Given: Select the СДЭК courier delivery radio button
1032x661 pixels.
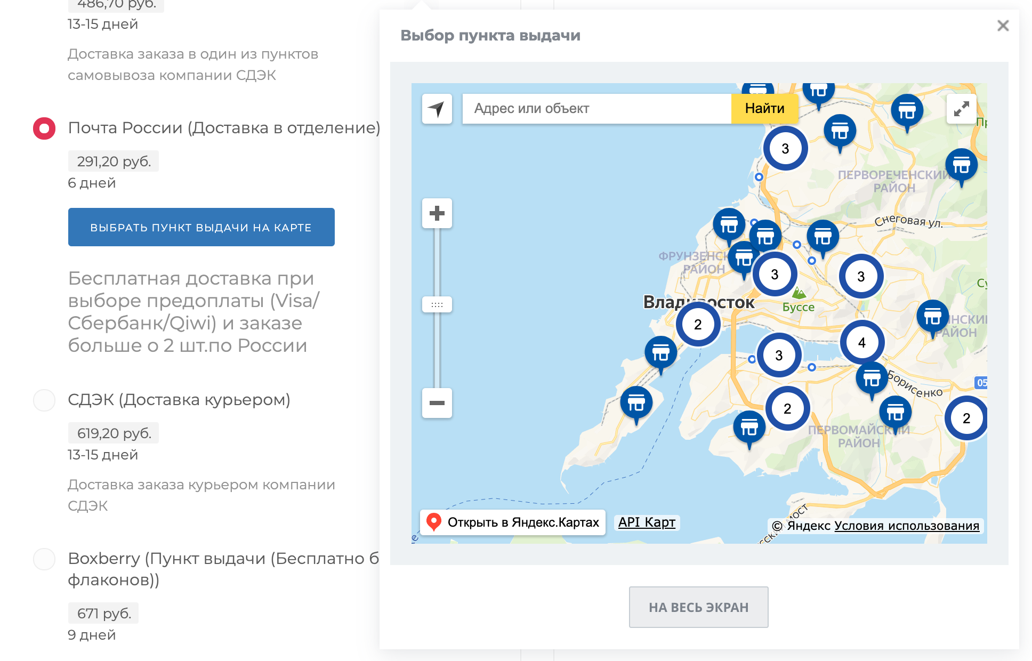Looking at the screenshot, I should coord(44,400).
